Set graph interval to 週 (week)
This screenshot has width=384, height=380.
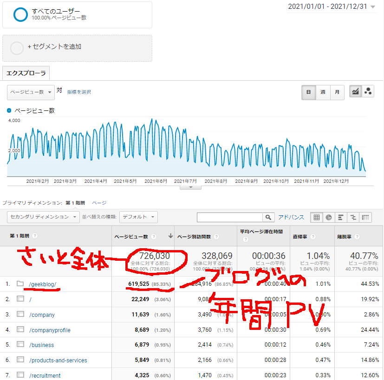[323, 92]
